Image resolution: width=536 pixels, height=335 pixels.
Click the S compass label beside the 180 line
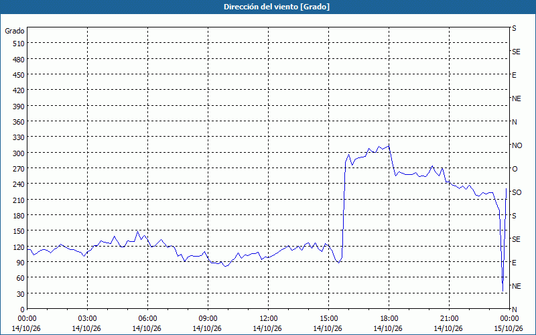(x=514, y=216)
